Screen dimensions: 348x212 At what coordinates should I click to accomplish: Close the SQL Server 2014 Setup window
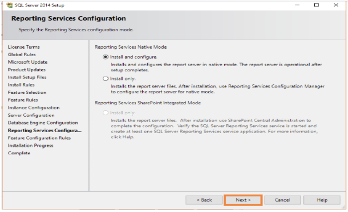tap(336, 5)
